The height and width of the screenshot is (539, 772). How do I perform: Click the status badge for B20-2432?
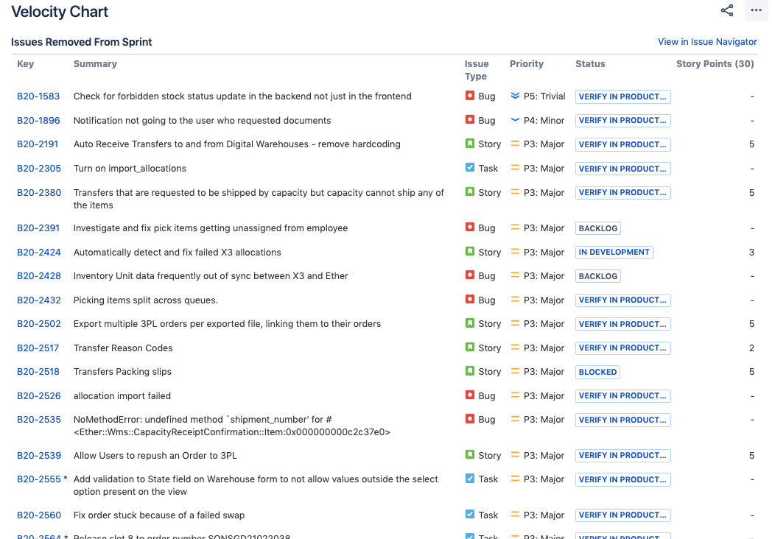point(622,300)
